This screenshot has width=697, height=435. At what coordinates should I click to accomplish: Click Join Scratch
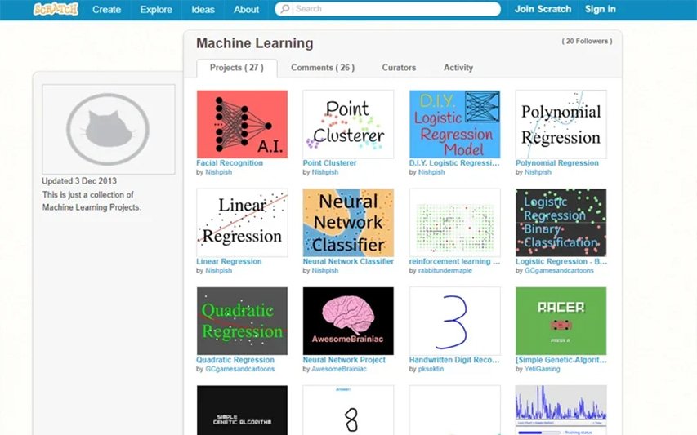543,9
